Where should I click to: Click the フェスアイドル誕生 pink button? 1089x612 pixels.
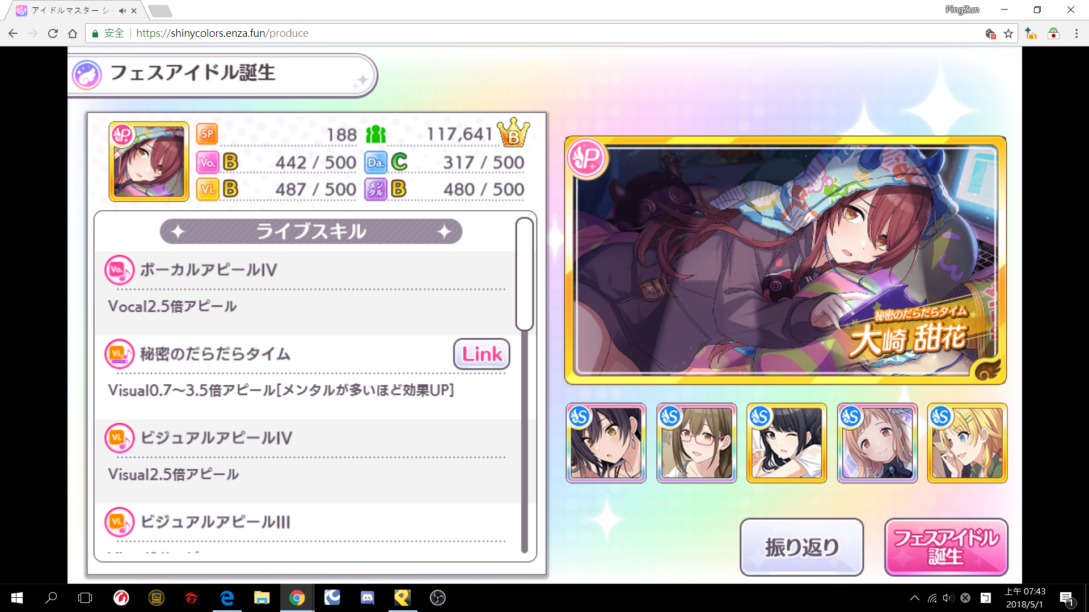coord(946,547)
